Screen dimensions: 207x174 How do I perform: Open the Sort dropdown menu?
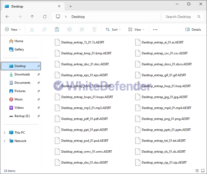(x=113, y=30)
